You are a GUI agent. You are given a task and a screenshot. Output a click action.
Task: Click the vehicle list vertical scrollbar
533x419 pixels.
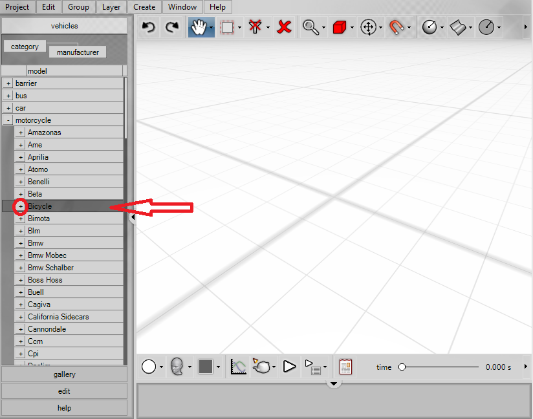(x=125, y=108)
